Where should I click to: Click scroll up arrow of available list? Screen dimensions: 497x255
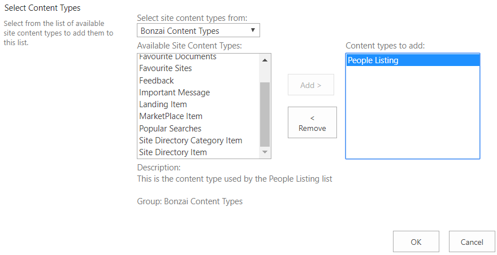pos(265,60)
